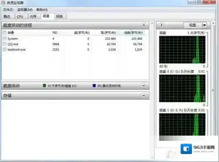Viewport: 219px width, 162px height.
Task: Collapse the 磁盘活动的进程 section chevron
Action: coord(144,25)
